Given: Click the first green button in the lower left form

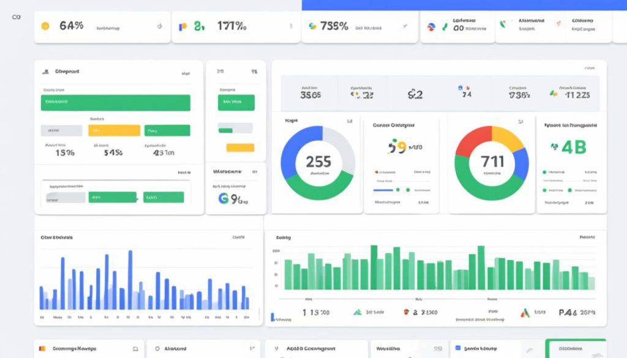Looking at the screenshot, I should (x=113, y=198).
